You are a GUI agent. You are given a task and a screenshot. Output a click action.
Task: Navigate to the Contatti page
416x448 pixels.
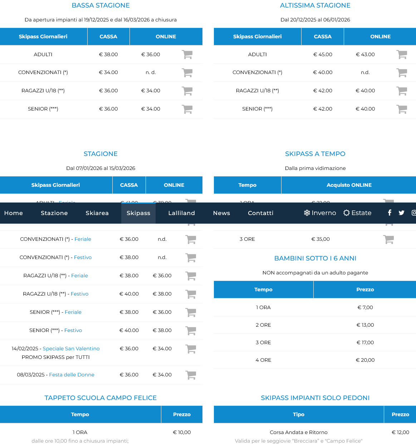[260, 213]
